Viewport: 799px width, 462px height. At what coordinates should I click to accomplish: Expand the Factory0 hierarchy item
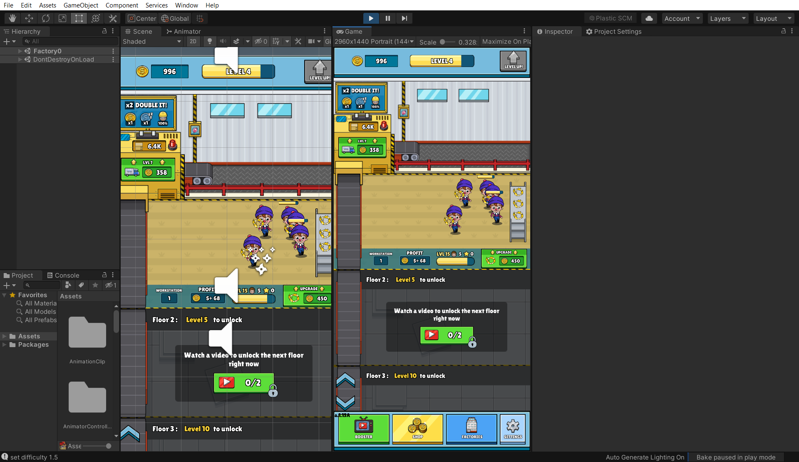tap(20, 51)
